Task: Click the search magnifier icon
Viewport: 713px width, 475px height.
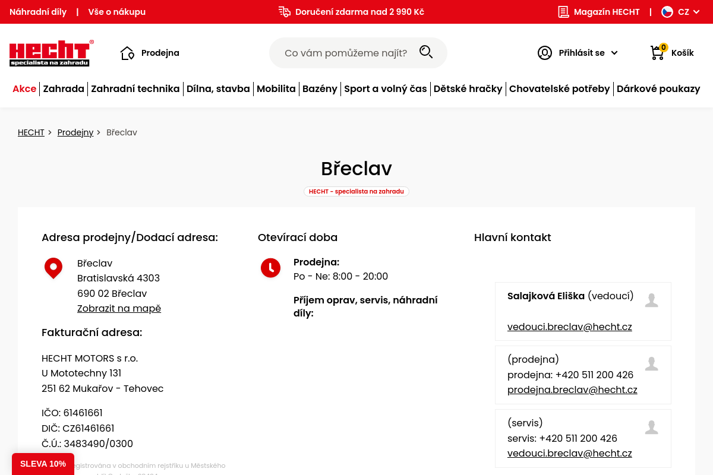Action: coord(426,52)
